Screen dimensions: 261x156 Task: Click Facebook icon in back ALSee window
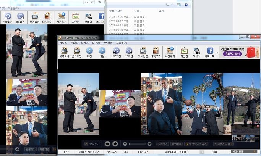tap(101, 18)
